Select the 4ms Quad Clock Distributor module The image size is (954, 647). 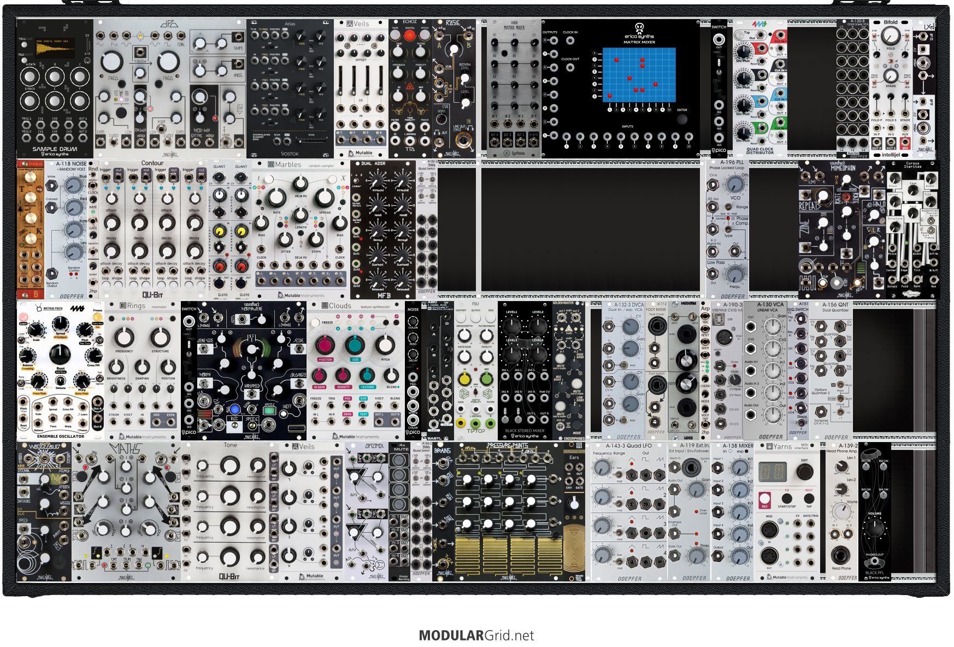click(760, 89)
